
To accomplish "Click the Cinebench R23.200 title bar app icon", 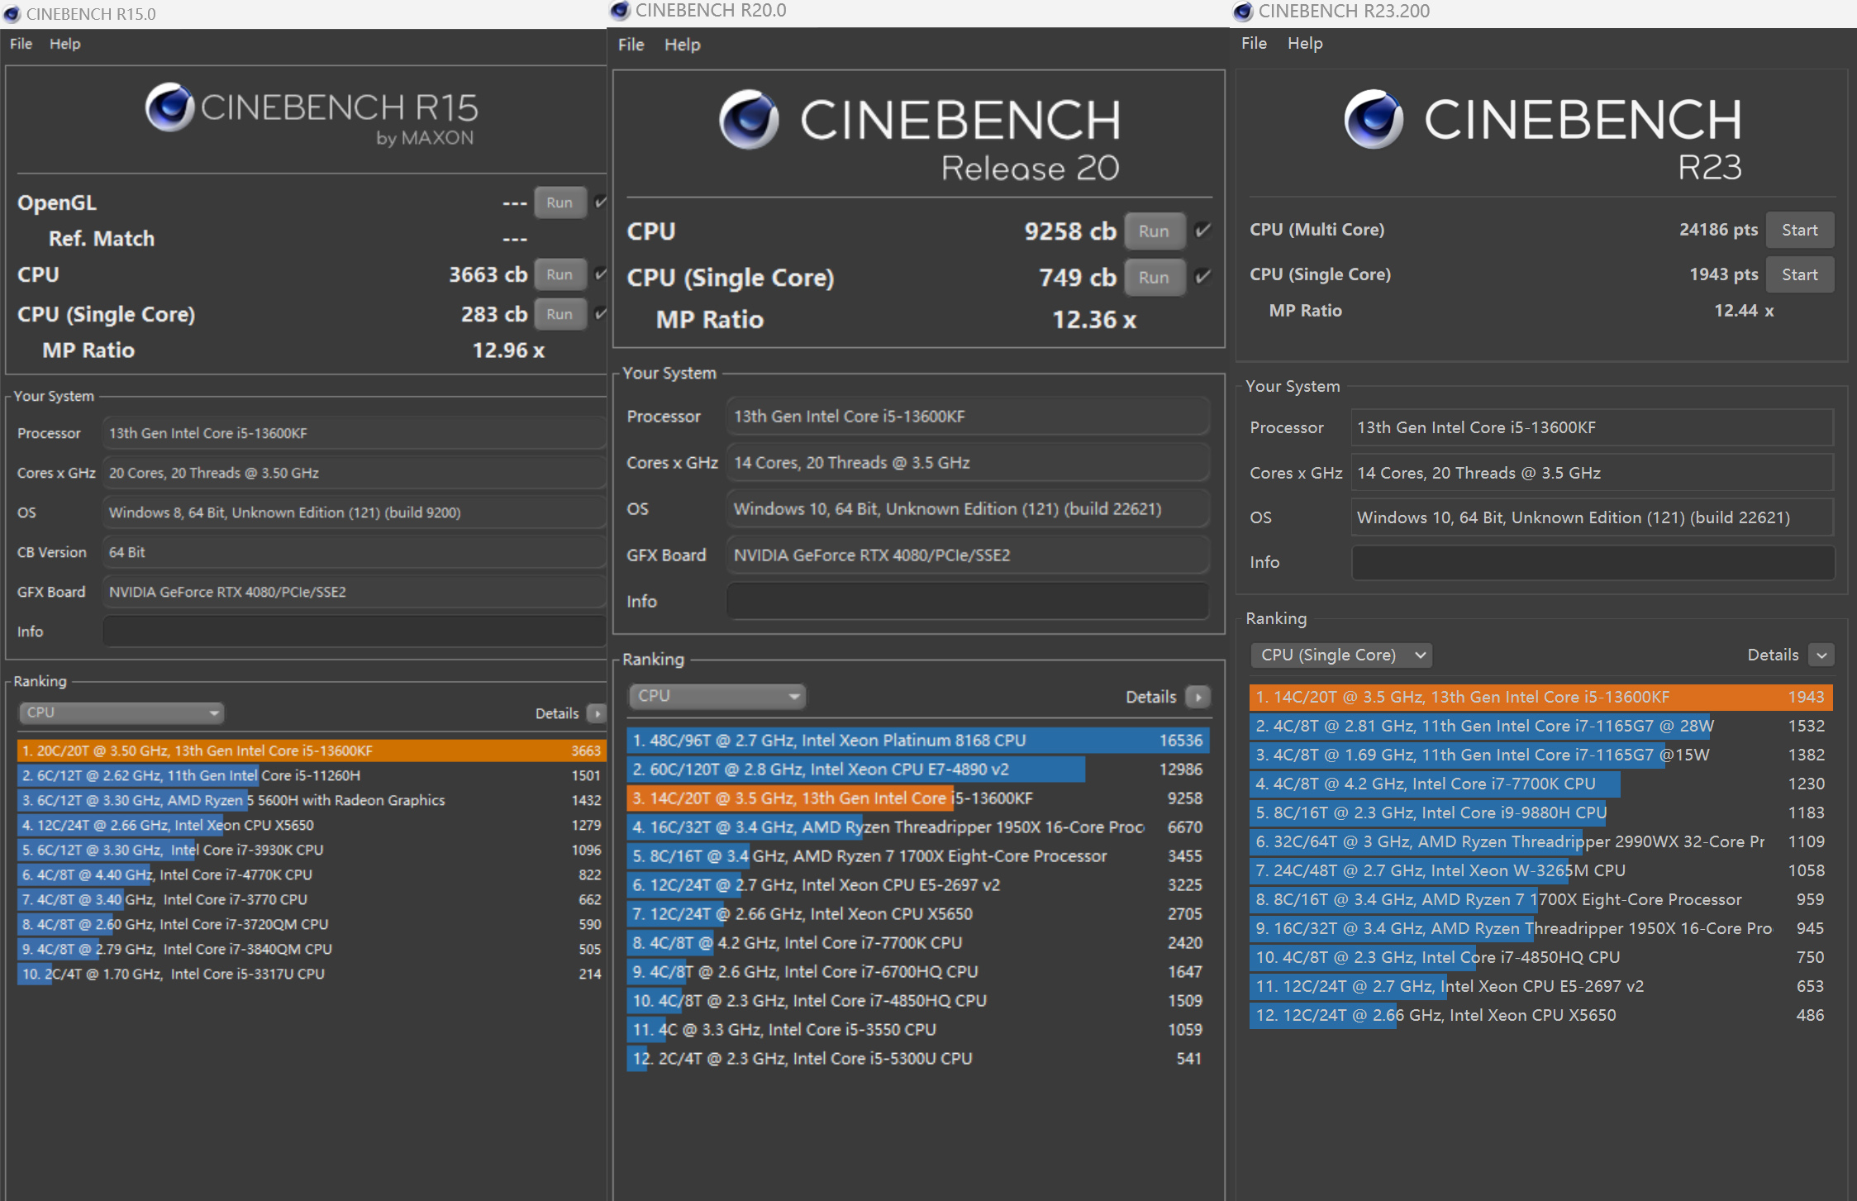I will pyautogui.click(x=1243, y=12).
